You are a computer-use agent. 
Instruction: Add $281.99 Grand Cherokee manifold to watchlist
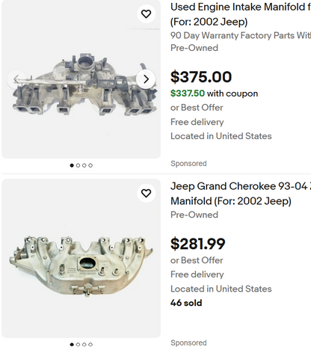click(x=146, y=193)
